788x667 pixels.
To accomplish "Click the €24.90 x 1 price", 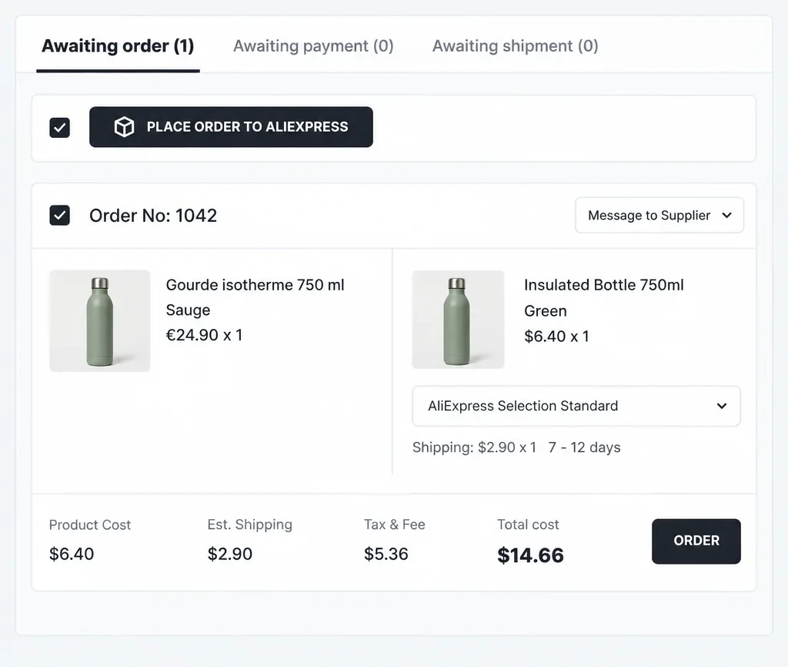I will click(205, 335).
